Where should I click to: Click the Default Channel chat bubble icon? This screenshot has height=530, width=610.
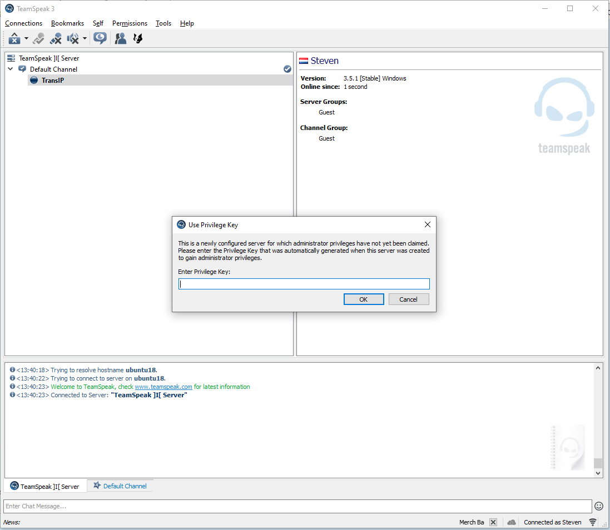(23, 69)
